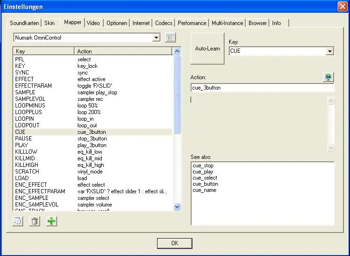Screen dimensions: 350x256
Task: Switch to the Soundkarten tab
Action: click(x=25, y=23)
